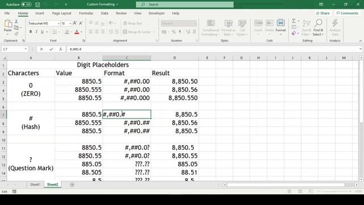Decrease font size with the smaller A
The height and width of the screenshot is (205, 364).
pos(81,23)
